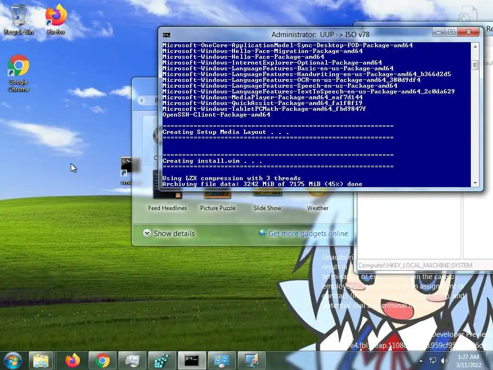Open the gadgets taskbar window button

coord(251,360)
